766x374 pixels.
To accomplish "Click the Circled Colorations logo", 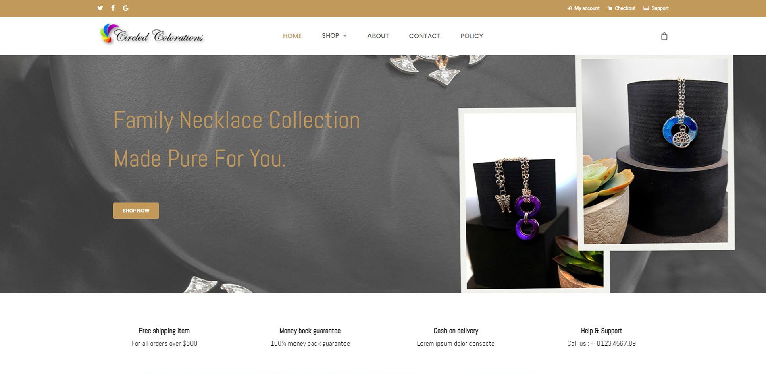I will pyautogui.click(x=152, y=34).
